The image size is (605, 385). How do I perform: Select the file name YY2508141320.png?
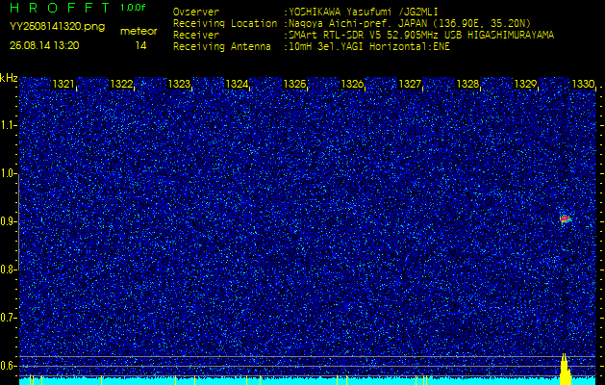57,27
